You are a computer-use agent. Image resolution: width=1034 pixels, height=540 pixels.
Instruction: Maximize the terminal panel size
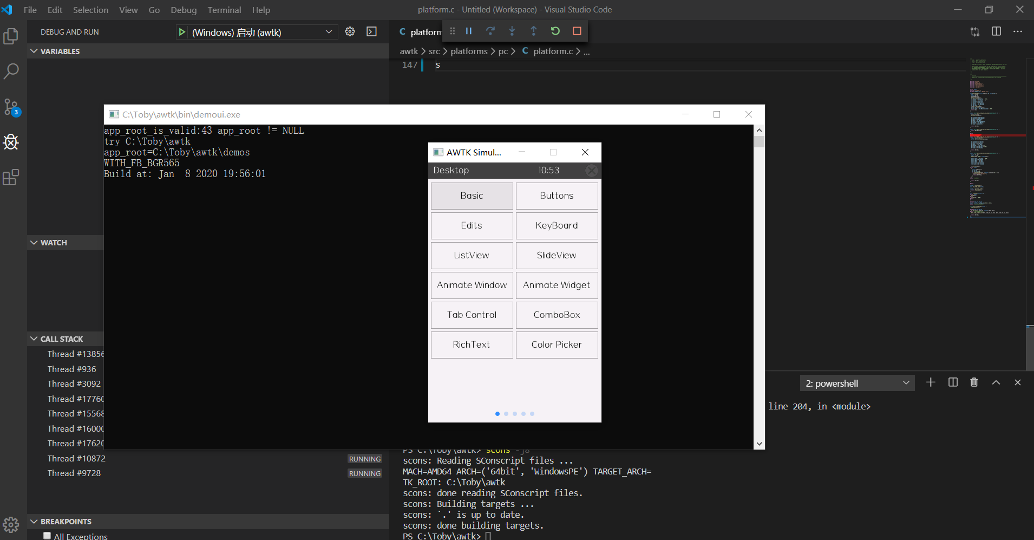tap(996, 382)
